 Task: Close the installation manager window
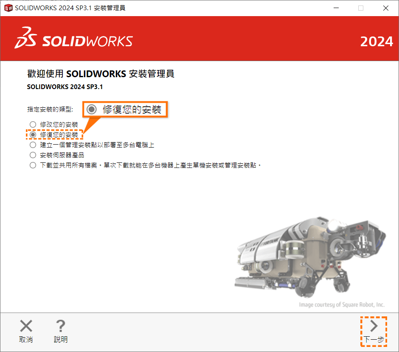385,8
